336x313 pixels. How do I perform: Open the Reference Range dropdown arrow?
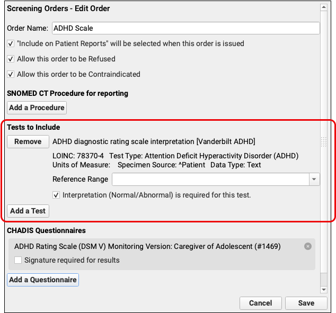coord(315,180)
